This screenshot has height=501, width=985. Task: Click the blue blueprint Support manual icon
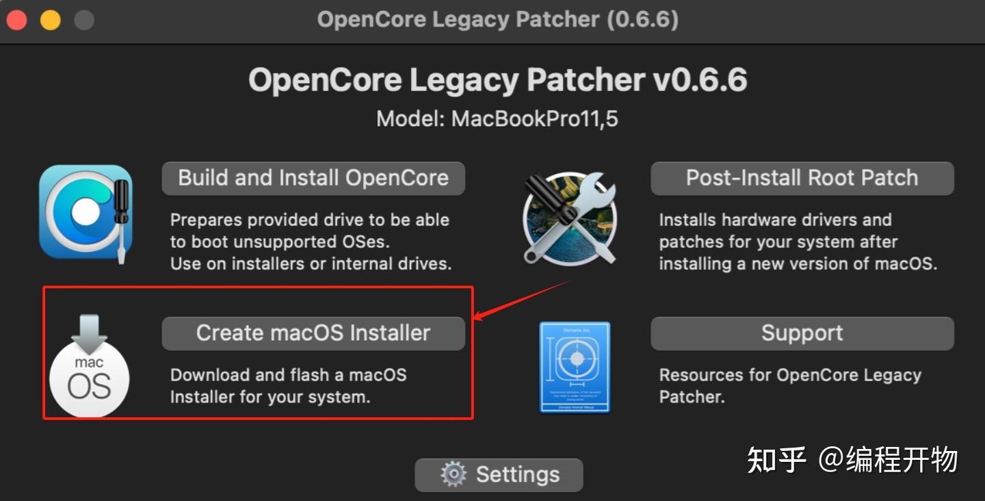click(x=575, y=368)
